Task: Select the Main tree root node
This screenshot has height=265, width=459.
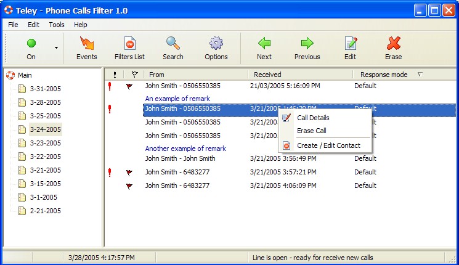Action: click(25, 75)
